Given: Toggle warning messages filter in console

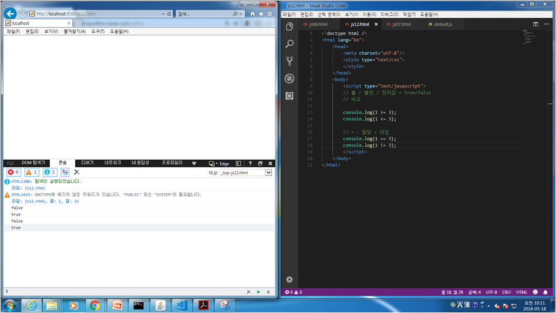Looking at the screenshot, I should coord(32,172).
